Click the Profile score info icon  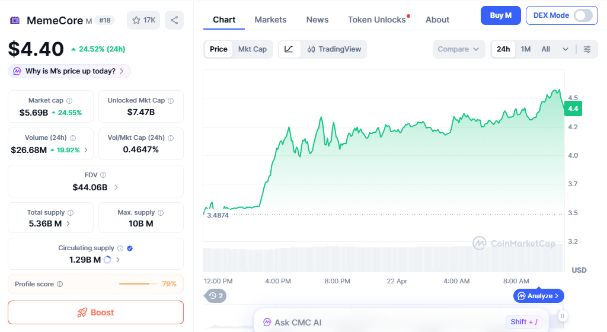pos(60,284)
